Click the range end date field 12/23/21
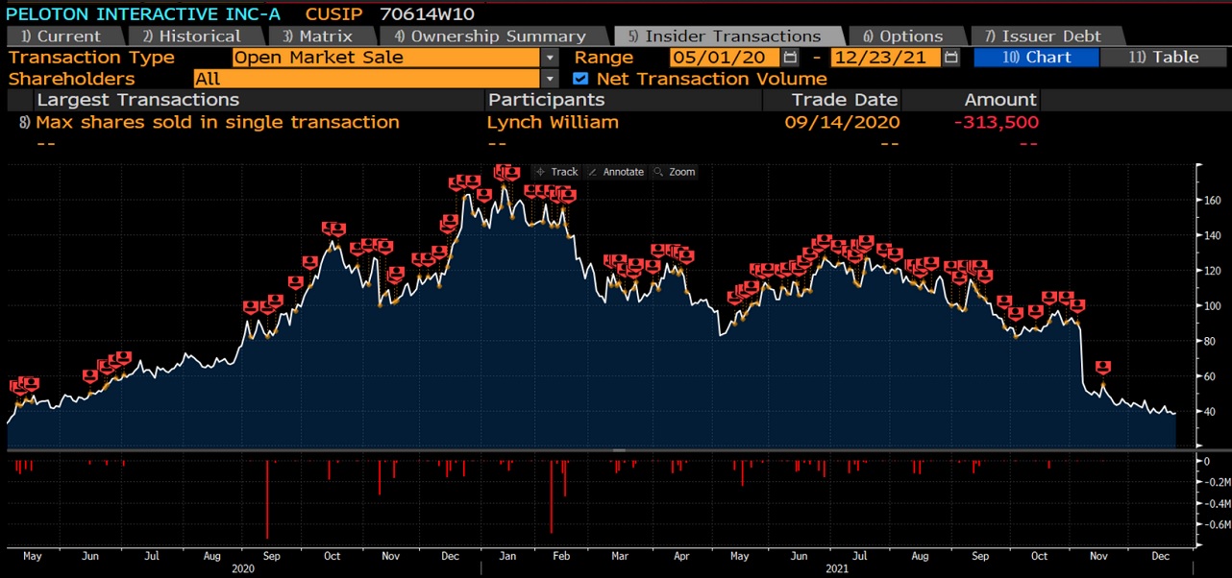1232x578 pixels. (885, 58)
